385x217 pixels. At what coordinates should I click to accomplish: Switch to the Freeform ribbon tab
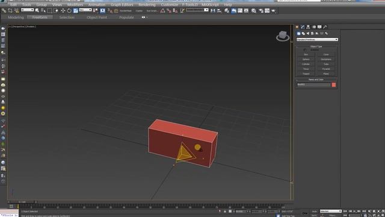(40, 17)
